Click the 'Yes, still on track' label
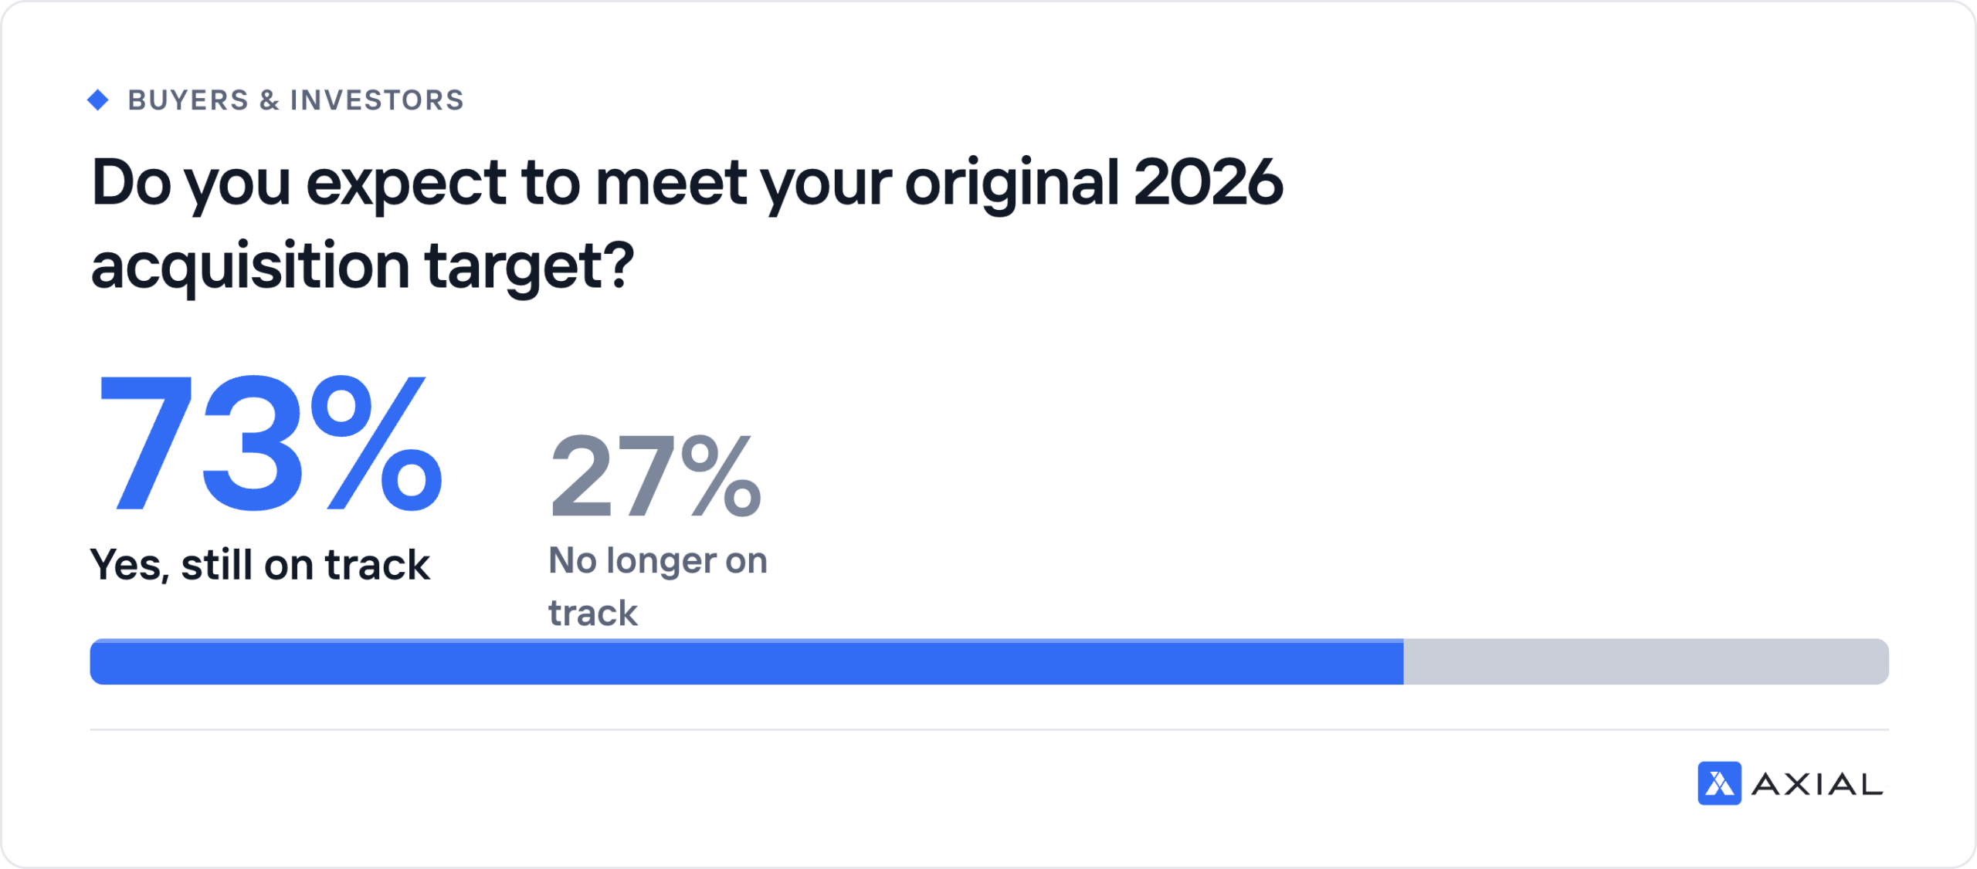 click(x=260, y=564)
